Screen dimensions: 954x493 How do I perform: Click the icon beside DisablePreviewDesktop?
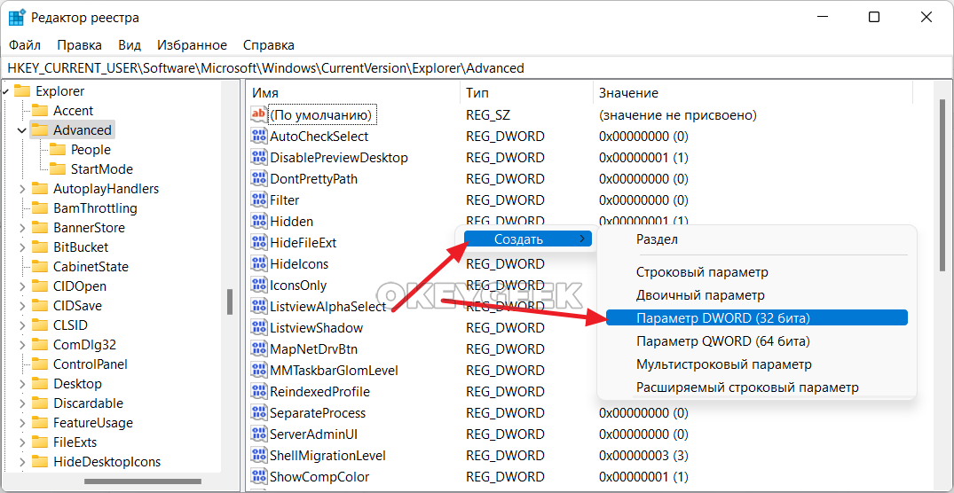tap(259, 158)
